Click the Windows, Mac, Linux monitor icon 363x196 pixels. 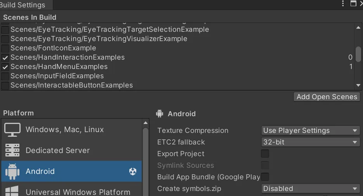point(12,130)
